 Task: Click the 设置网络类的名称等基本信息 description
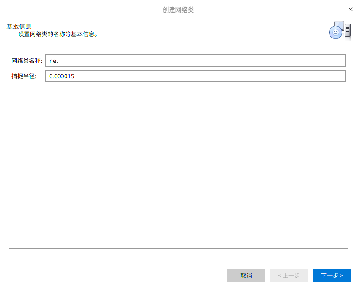tap(58, 34)
